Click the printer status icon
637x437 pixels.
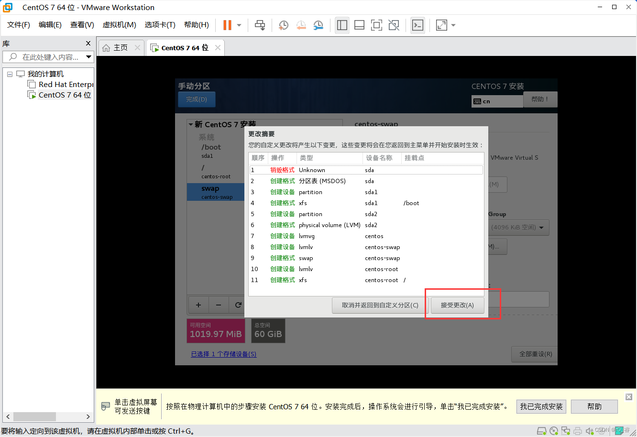[578, 431]
